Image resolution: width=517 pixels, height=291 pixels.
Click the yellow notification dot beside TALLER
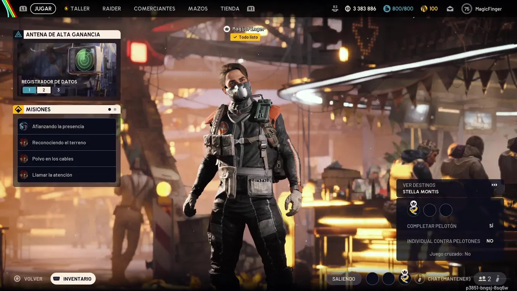coord(66,8)
